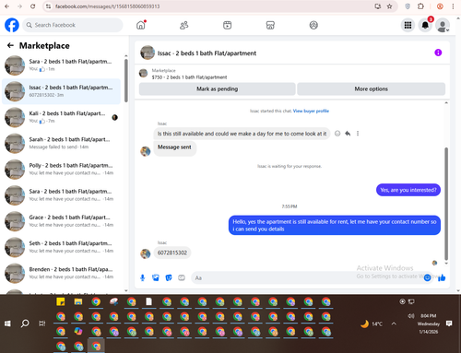Screen dimensions: 461x353
Task: Go back using the Marketplace back arrow
Action: coord(10,45)
